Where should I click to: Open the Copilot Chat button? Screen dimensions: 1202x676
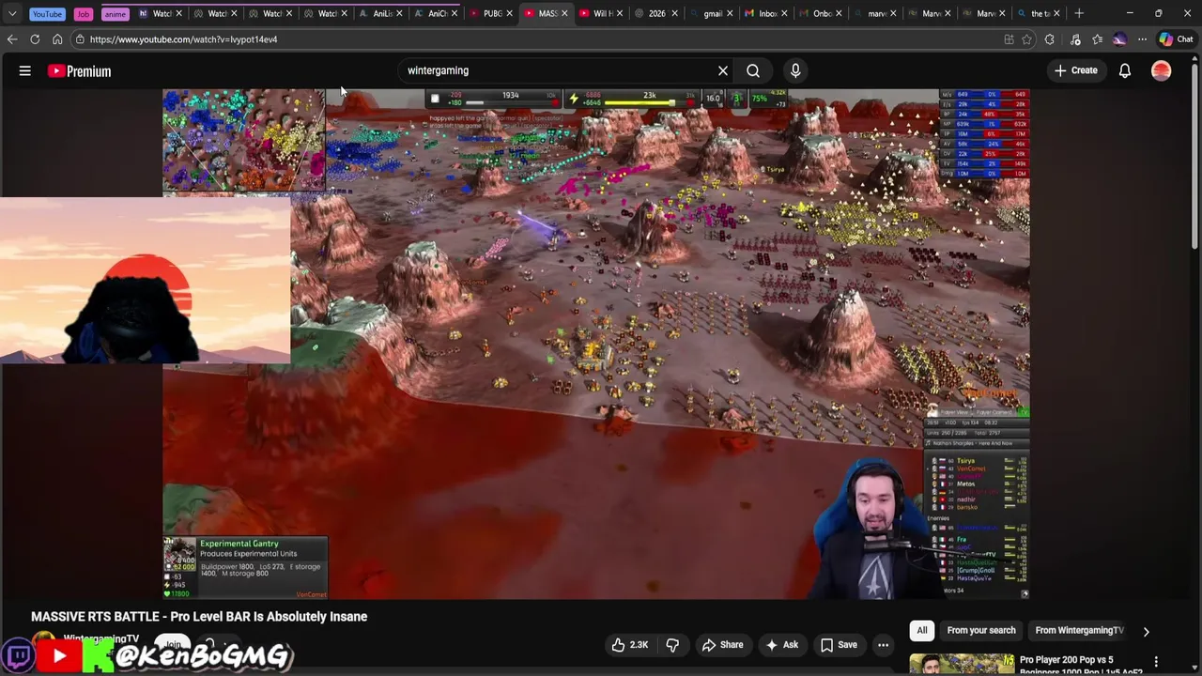click(1176, 39)
